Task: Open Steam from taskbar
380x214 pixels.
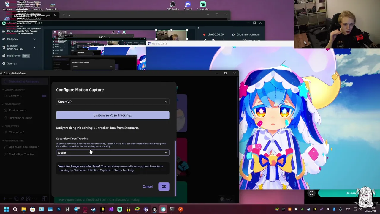Action: pyautogui.click(x=94, y=209)
